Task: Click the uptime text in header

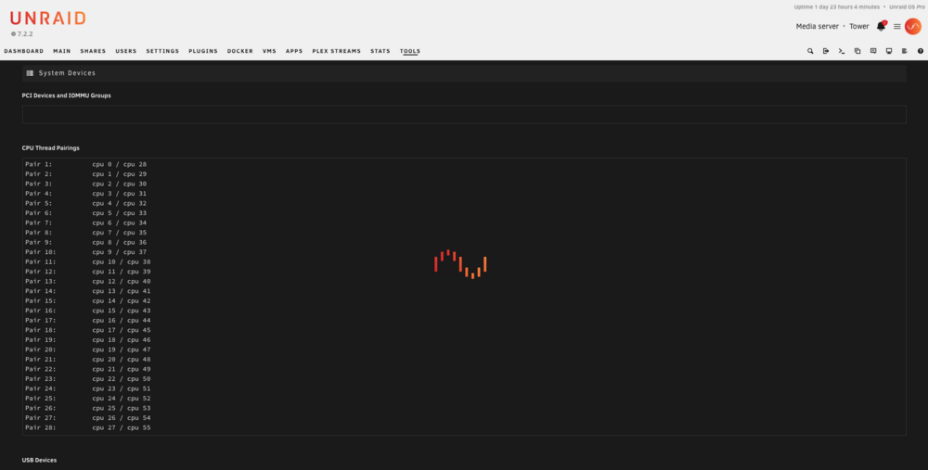Action: [837, 7]
